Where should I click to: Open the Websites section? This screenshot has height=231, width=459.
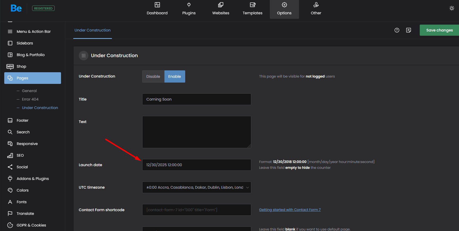pos(221,9)
